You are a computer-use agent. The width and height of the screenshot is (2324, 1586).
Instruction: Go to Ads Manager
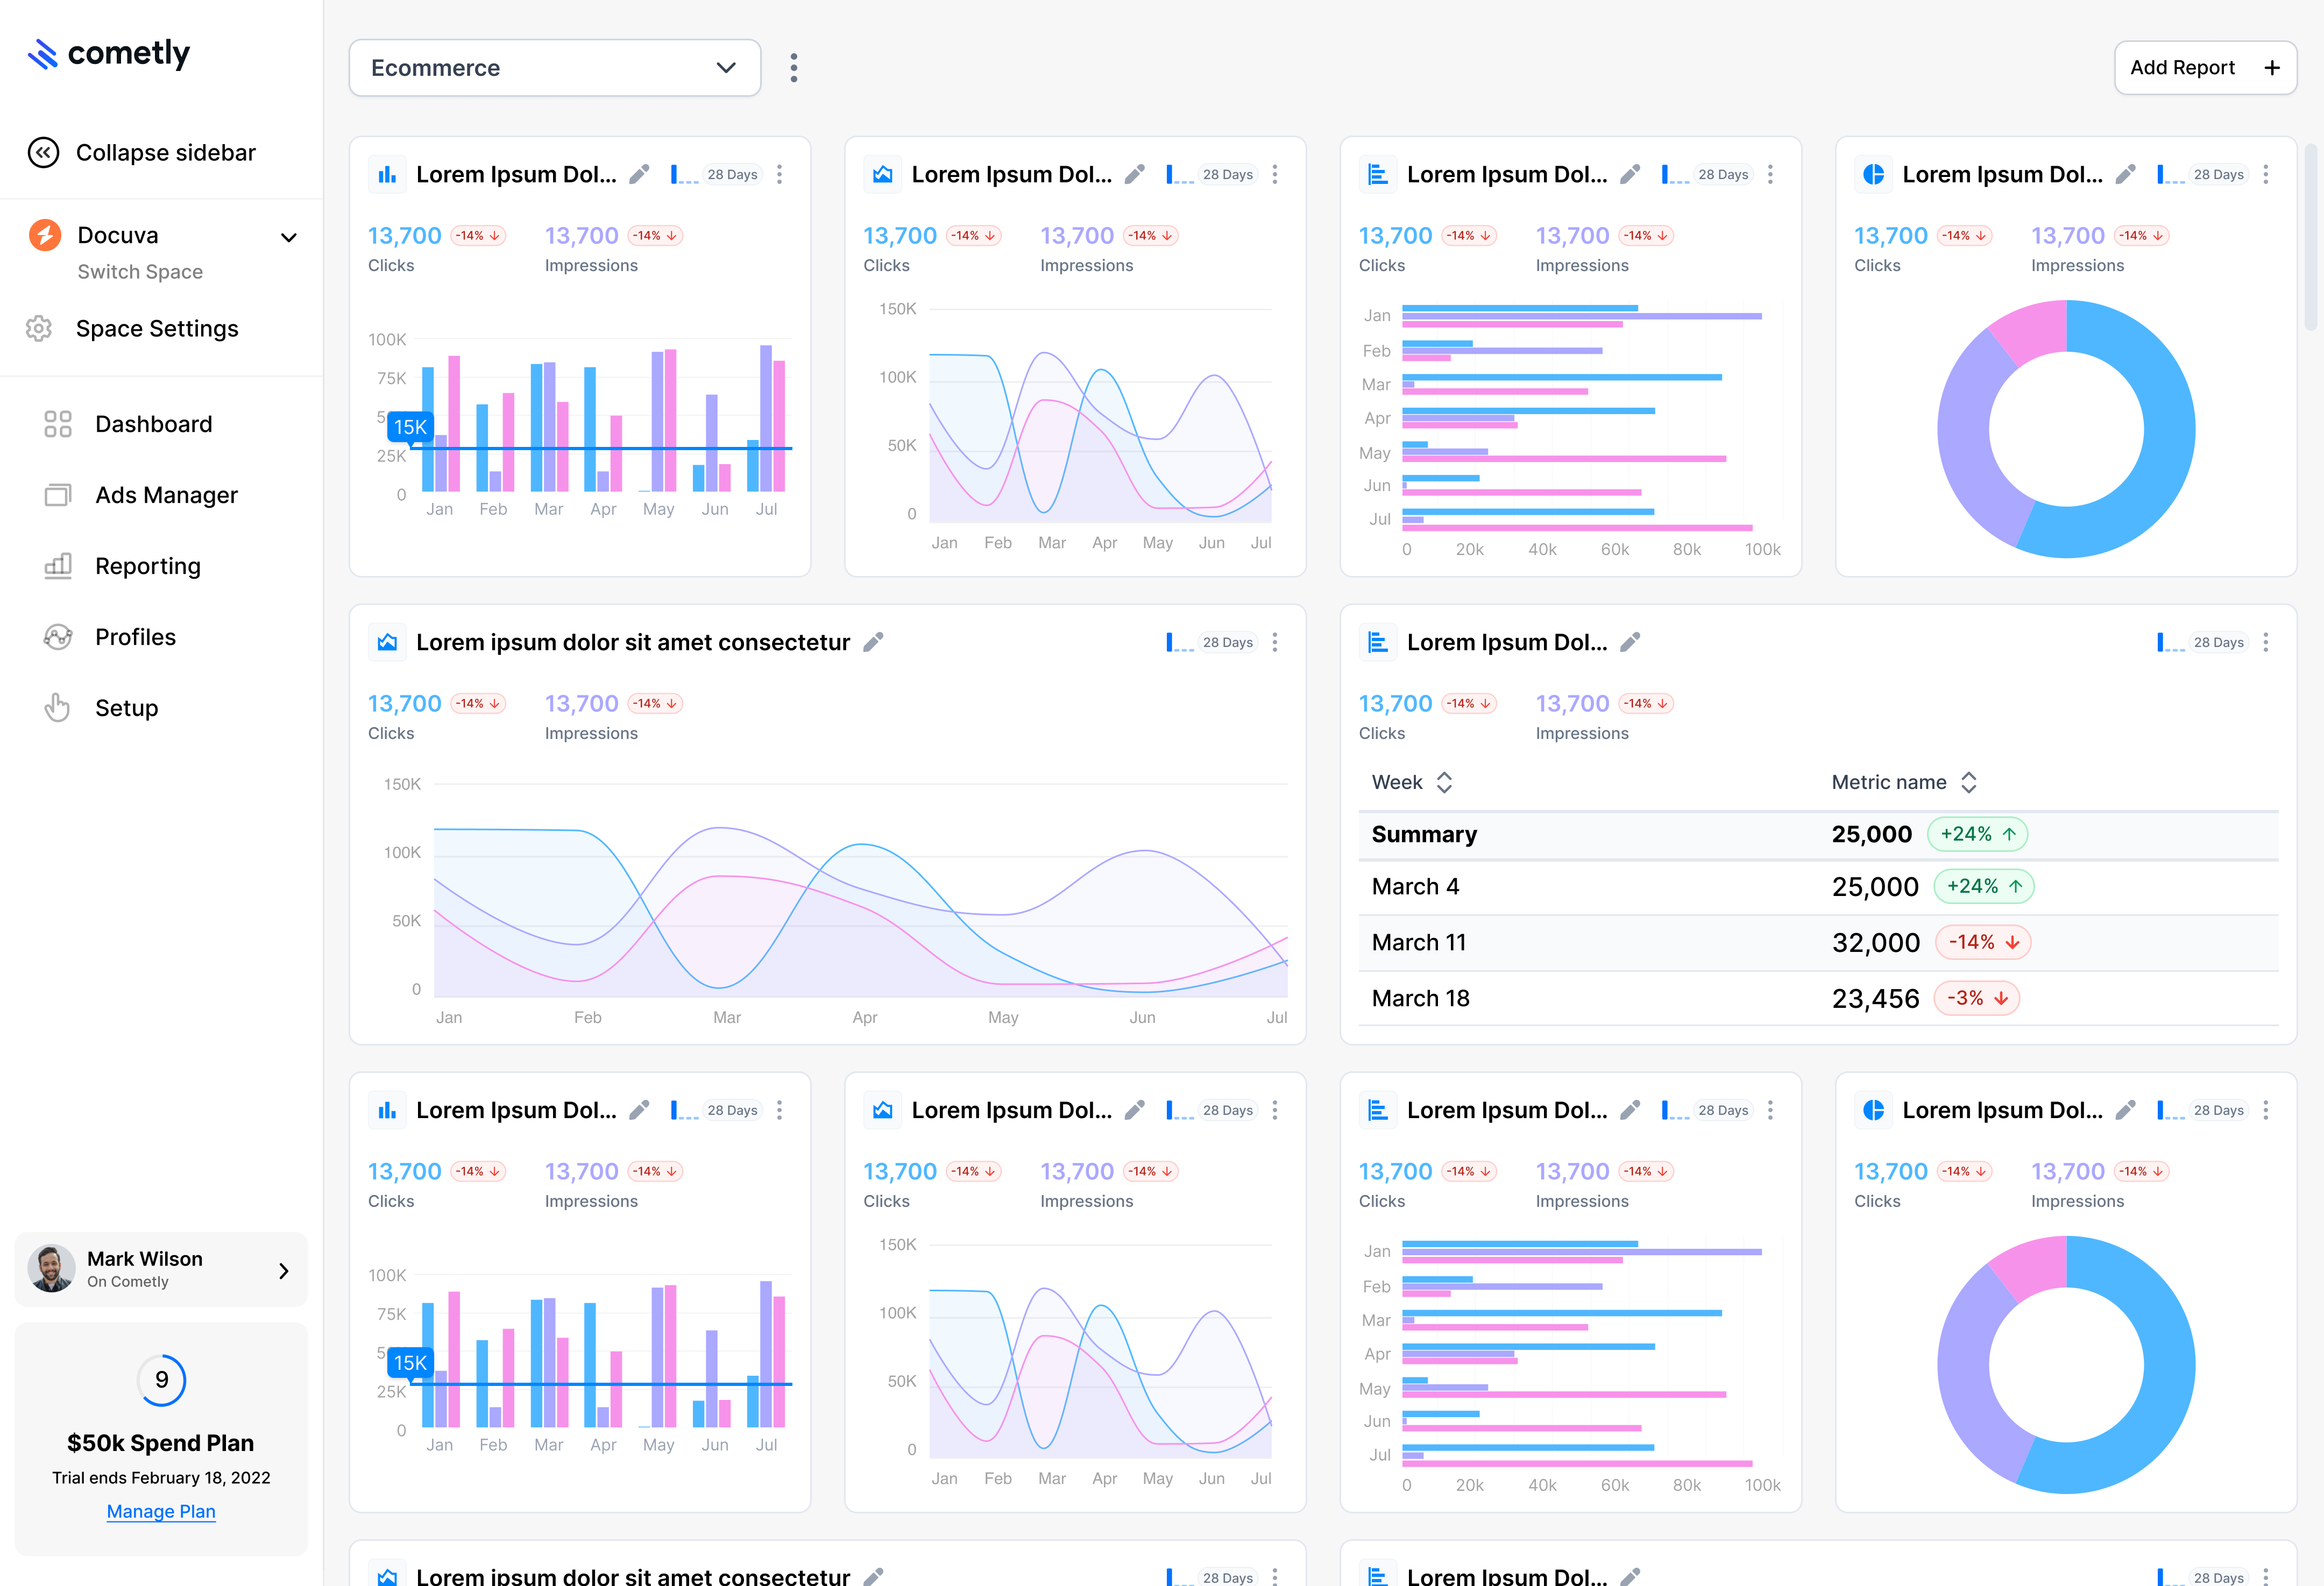(141, 495)
